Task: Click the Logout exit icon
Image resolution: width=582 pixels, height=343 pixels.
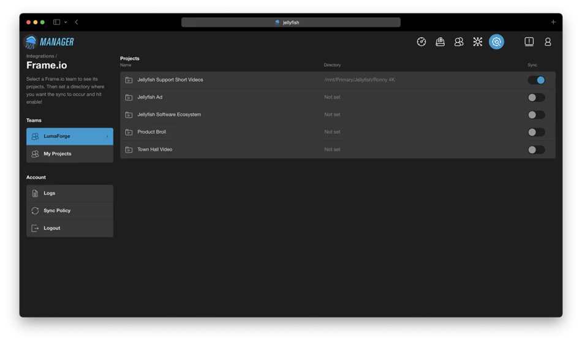Action: 35,228
